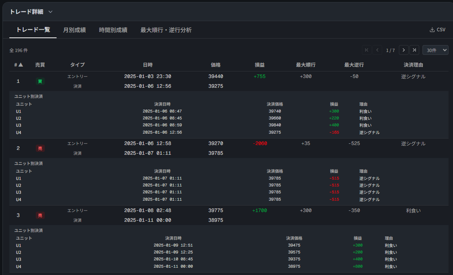Select the 最大順行・逆行分析 tab
453x275 pixels.
point(166,30)
